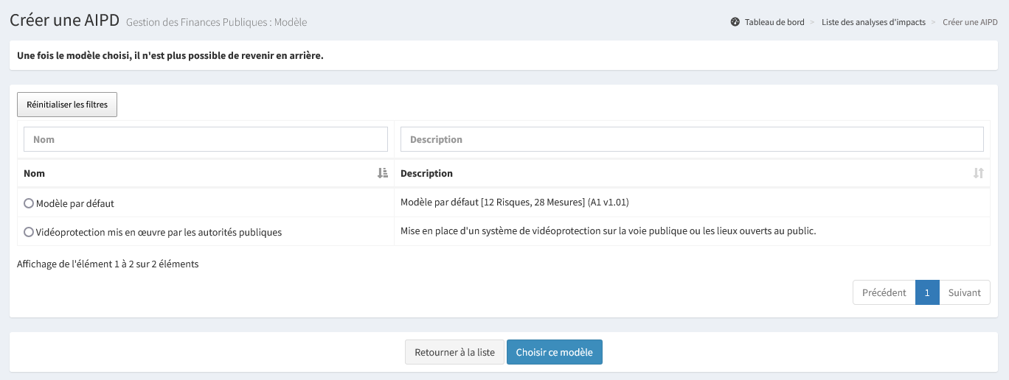Open the 'Tableau de bord' breadcrumb link
This screenshot has width=1009, height=380.
point(774,22)
